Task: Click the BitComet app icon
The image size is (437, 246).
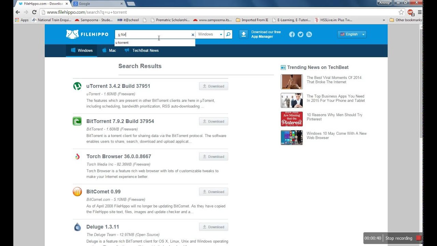Action: pos(77,192)
